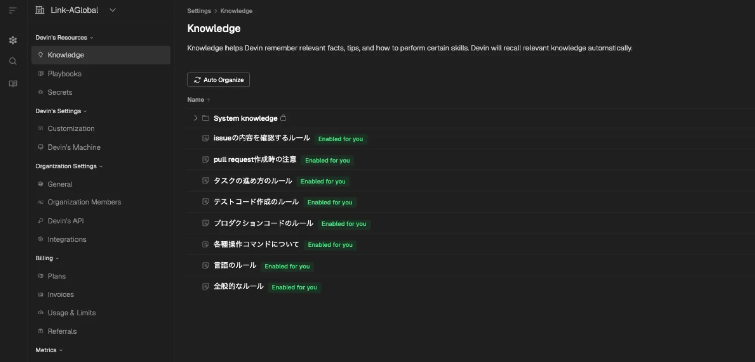This screenshot has height=362, width=755.
Task: Select Secrets in the sidebar
Action: coord(60,92)
